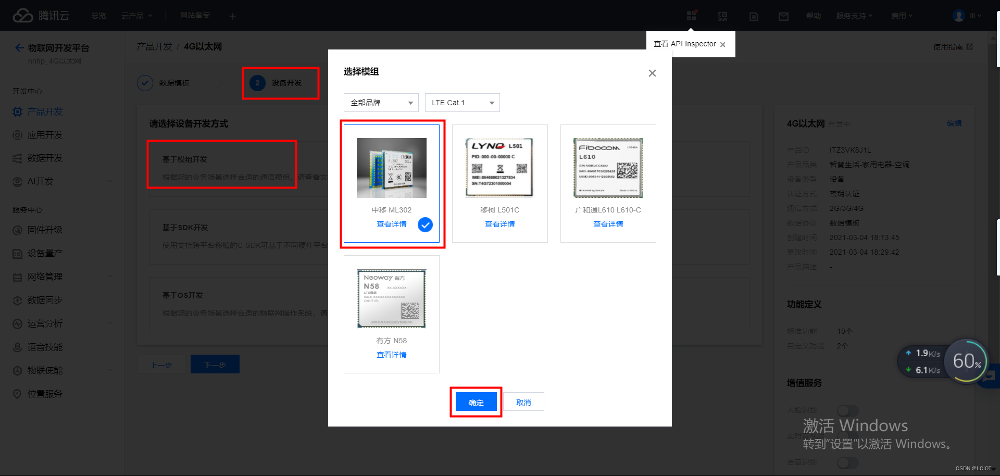View details for 有方 N58

point(392,355)
